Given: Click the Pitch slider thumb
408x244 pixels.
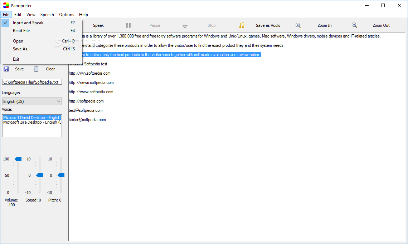Looking at the screenshot, I should pos(61,175).
